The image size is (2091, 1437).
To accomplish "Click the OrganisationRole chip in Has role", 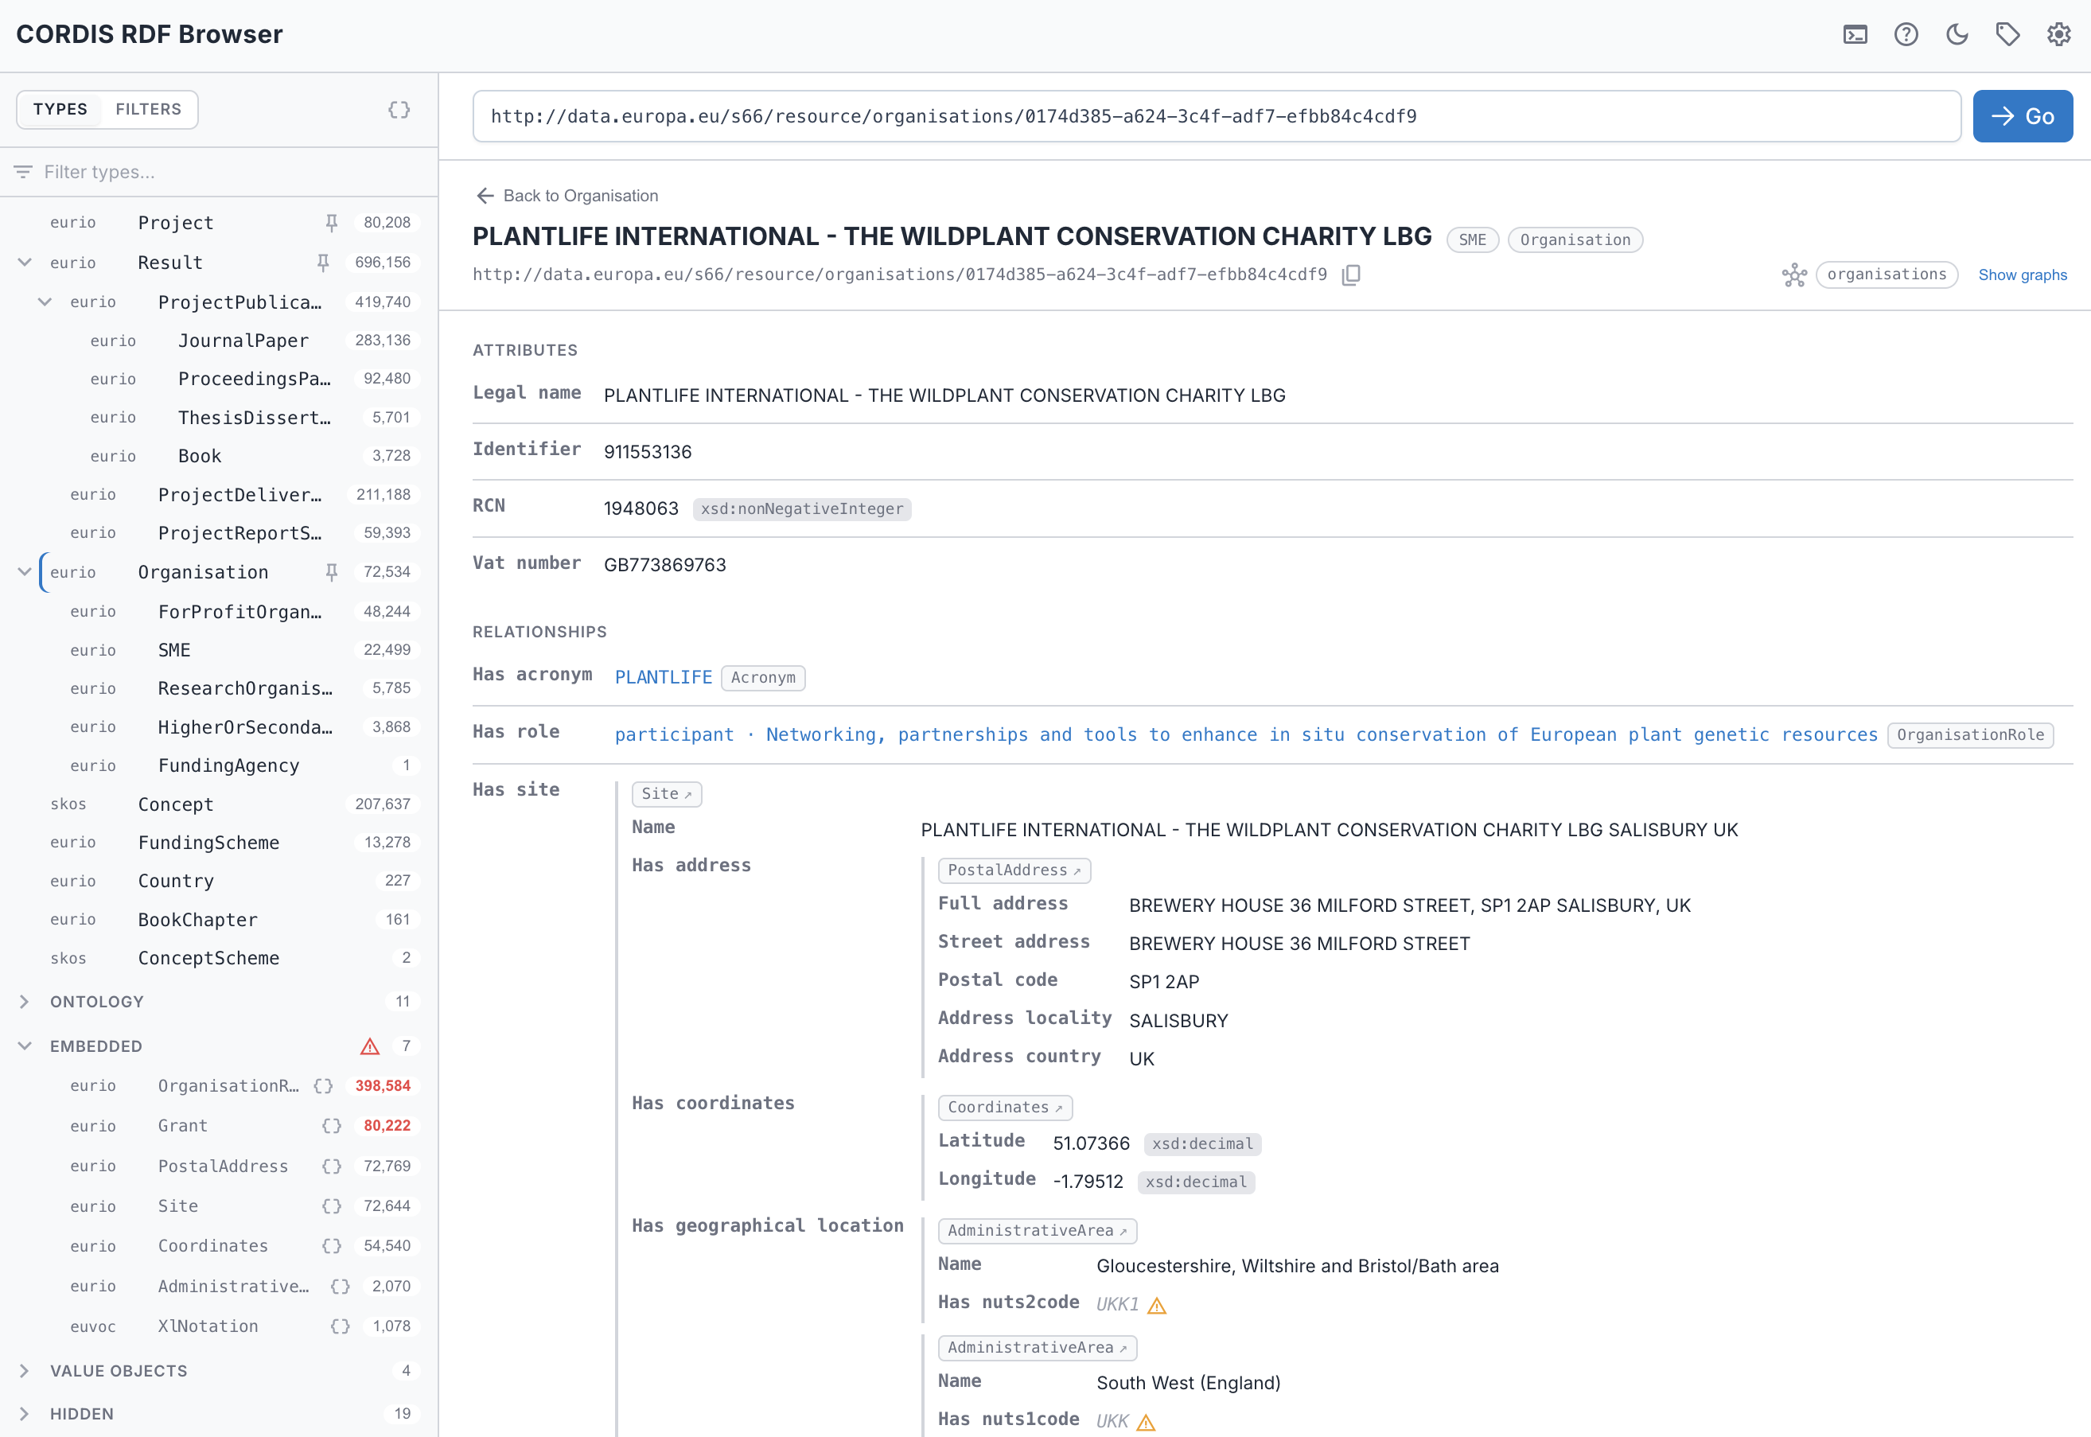I will pyautogui.click(x=1969, y=734).
